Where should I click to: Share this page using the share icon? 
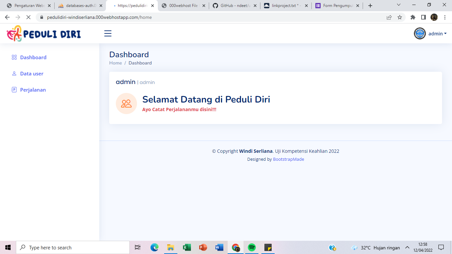point(389,17)
